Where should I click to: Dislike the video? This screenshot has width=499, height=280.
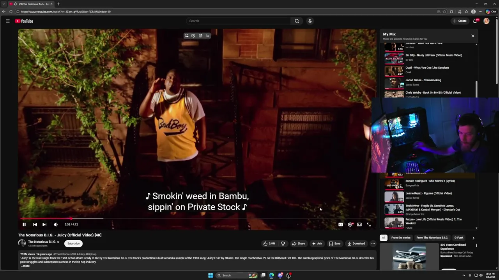(283, 243)
